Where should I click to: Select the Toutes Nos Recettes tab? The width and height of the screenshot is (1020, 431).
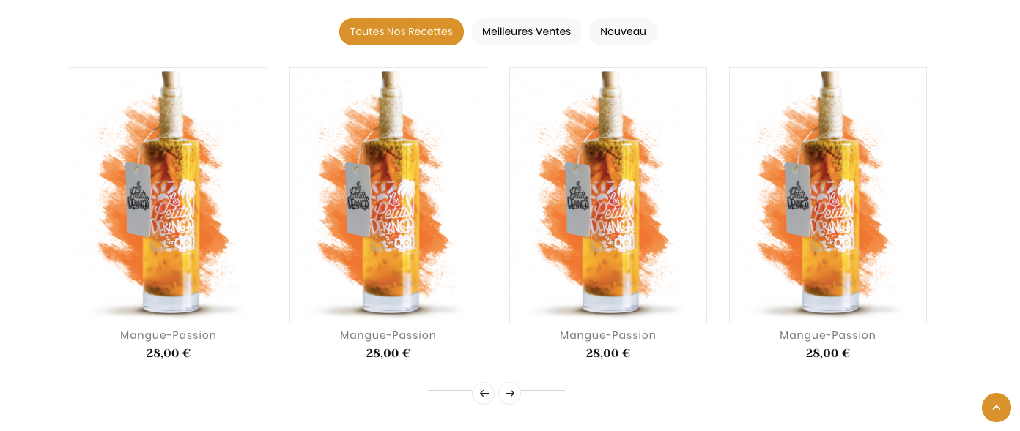(402, 31)
